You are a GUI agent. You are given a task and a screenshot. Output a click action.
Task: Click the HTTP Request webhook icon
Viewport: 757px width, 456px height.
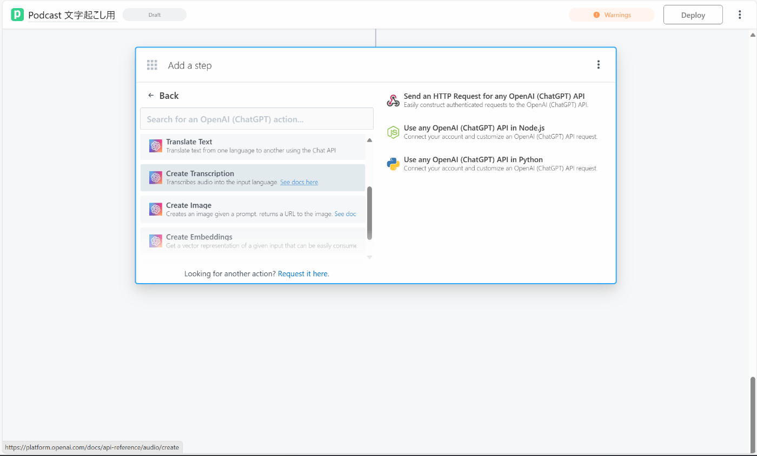pyautogui.click(x=393, y=100)
